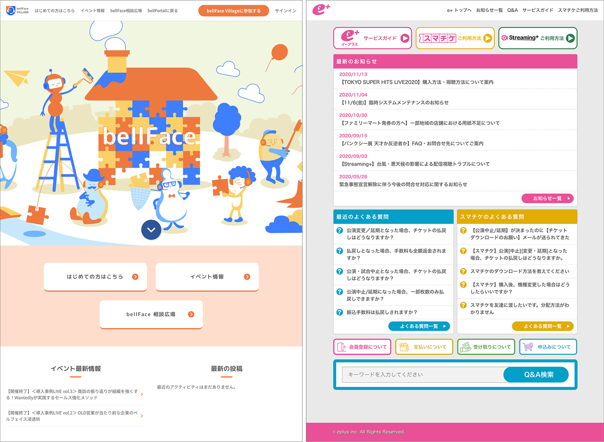Image resolution: width=604 pixels, height=442 pixels.
Task: Click the arrow icon on はじめての方はこちら card
Action: (x=135, y=277)
